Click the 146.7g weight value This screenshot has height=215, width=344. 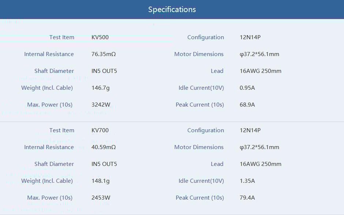pos(100,88)
